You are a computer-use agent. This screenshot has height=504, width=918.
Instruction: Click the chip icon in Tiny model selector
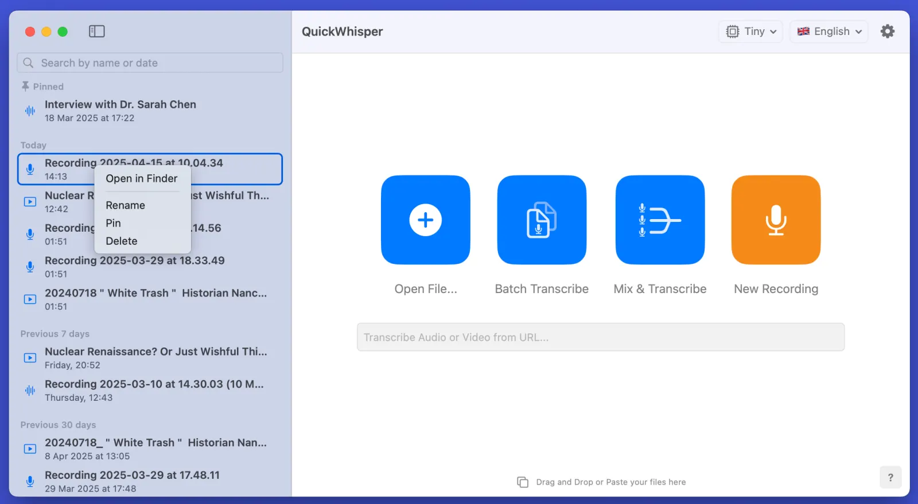point(733,32)
